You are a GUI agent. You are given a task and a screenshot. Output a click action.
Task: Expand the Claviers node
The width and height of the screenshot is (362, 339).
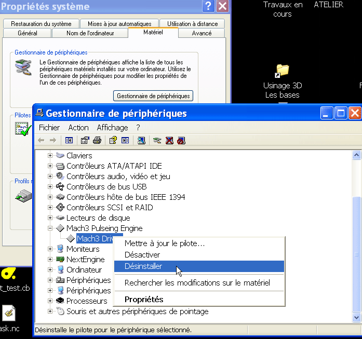pyautogui.click(x=50, y=156)
